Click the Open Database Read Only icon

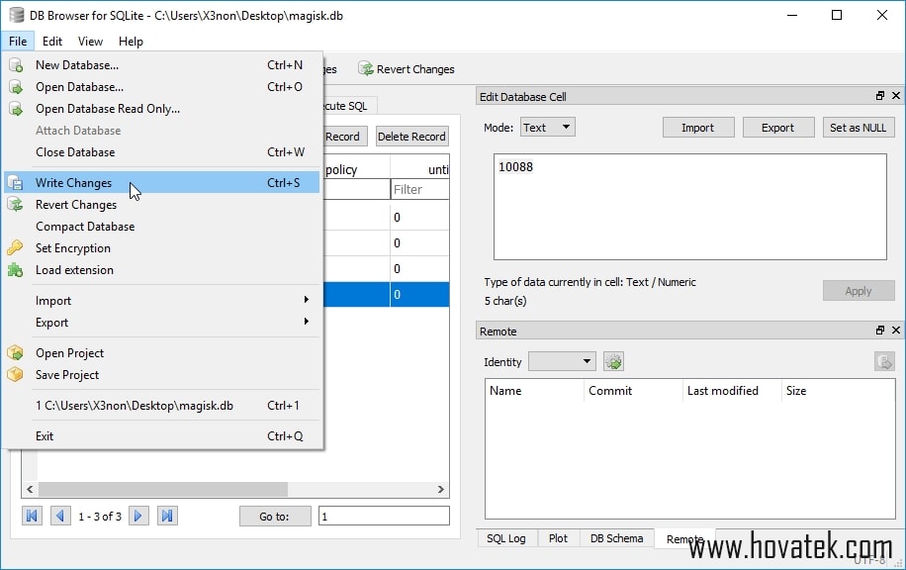[16, 109]
